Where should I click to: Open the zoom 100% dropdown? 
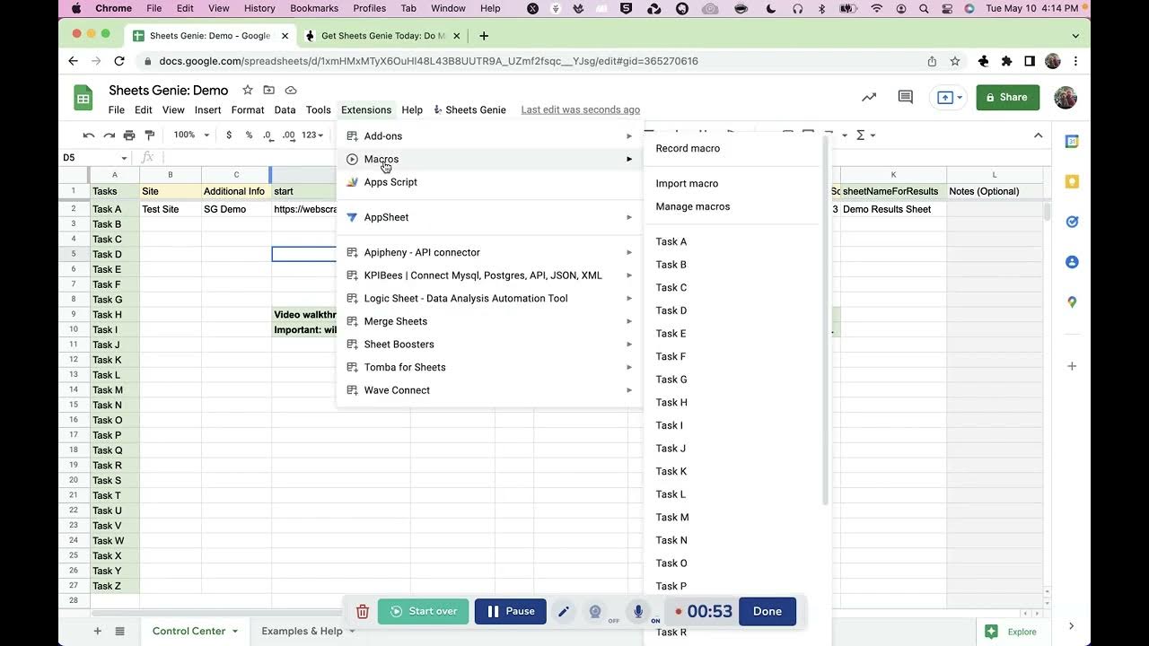click(191, 135)
